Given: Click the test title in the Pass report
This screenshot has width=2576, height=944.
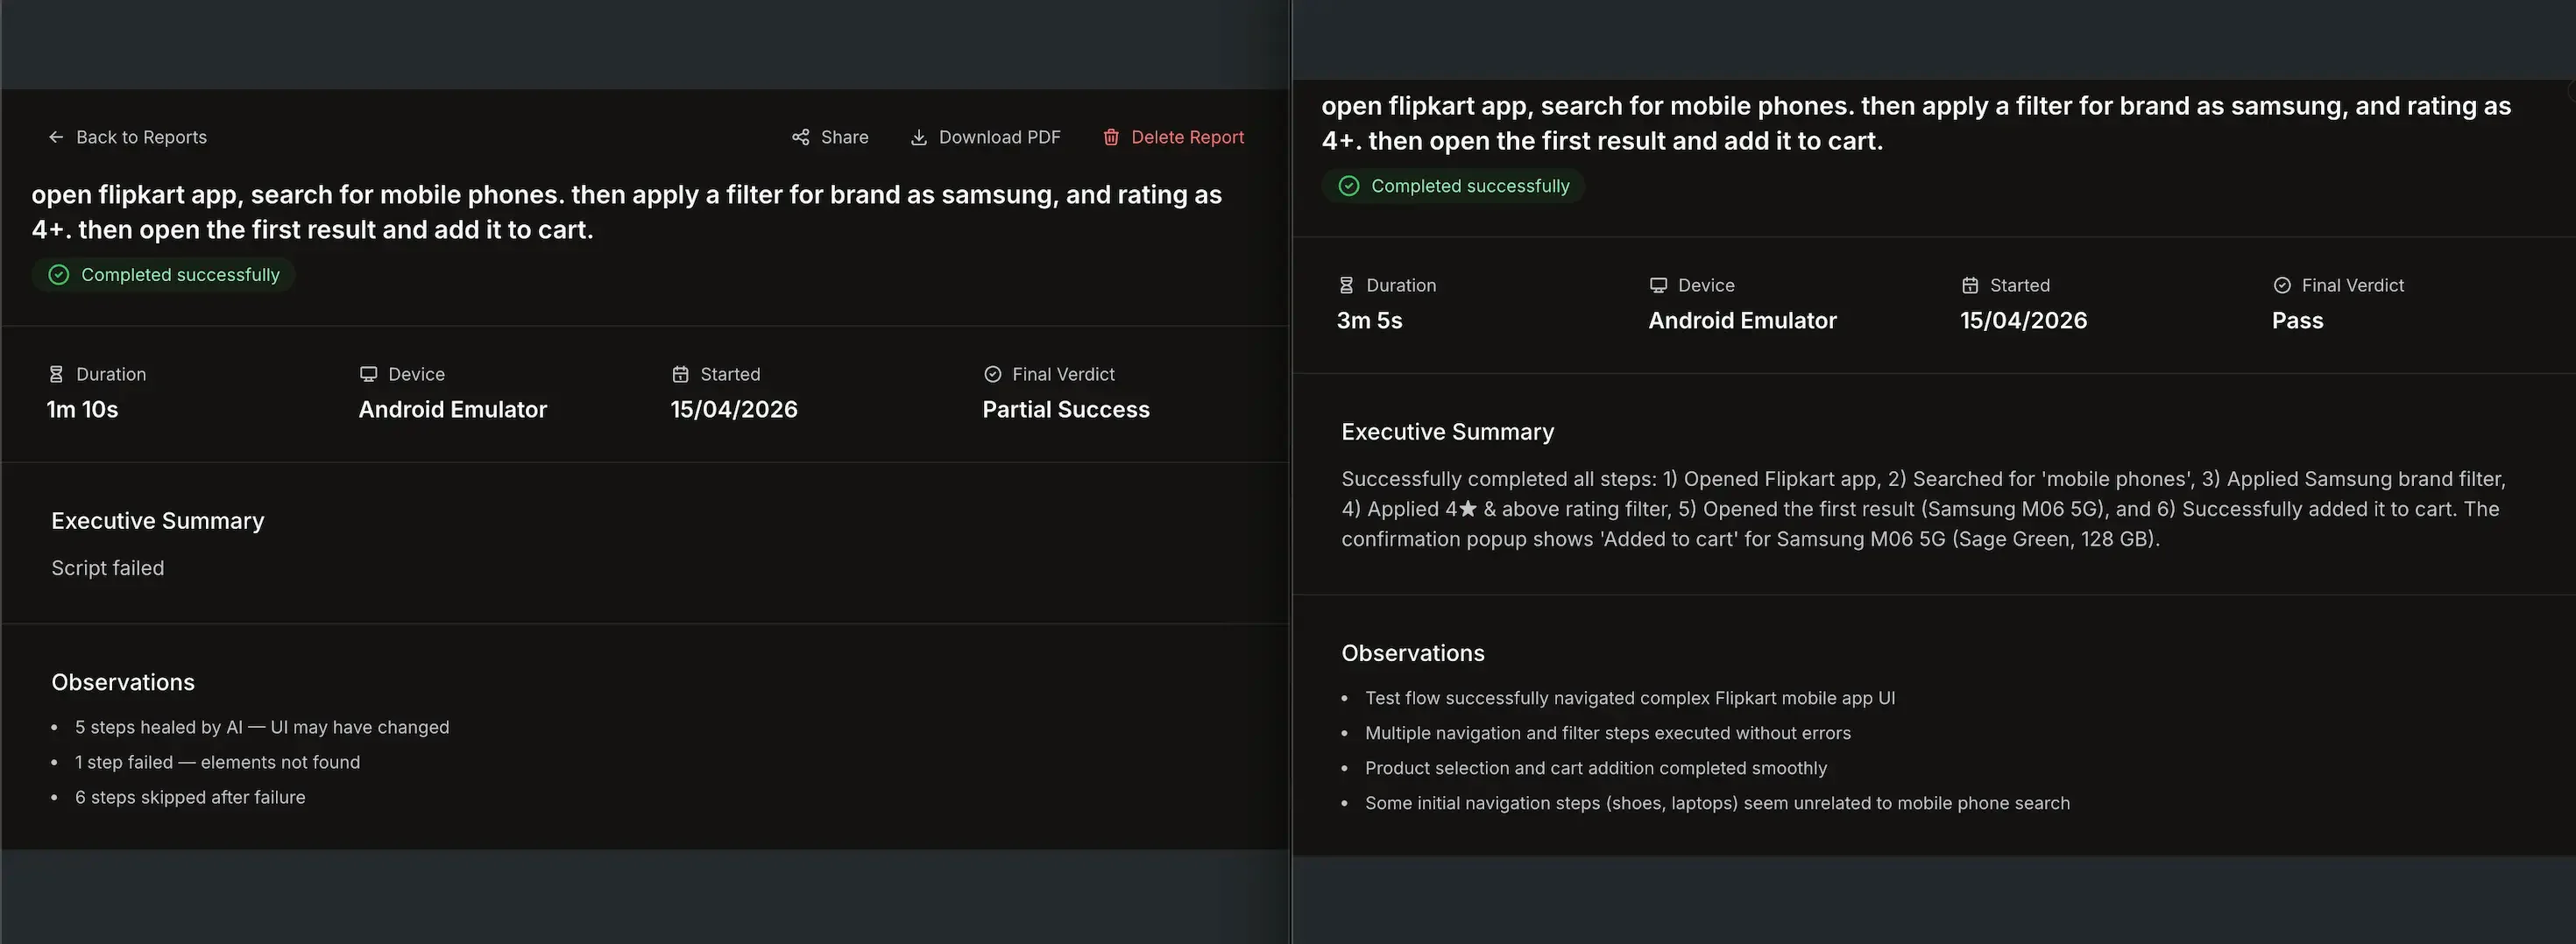Looking at the screenshot, I should pyautogui.click(x=1916, y=123).
